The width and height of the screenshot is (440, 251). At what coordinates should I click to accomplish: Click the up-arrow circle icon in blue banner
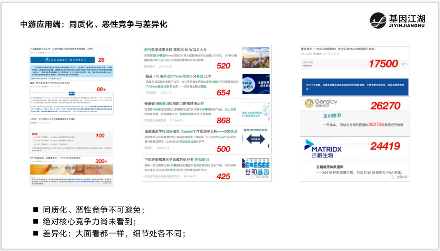click(48, 60)
